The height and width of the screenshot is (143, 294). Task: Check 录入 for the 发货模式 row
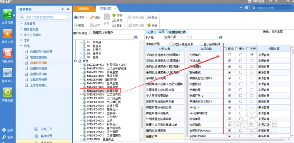(241, 72)
